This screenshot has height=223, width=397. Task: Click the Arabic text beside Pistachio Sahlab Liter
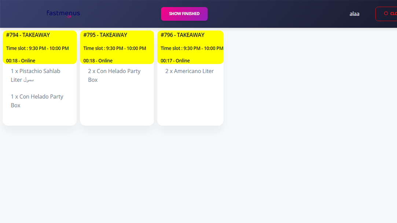coord(29,80)
